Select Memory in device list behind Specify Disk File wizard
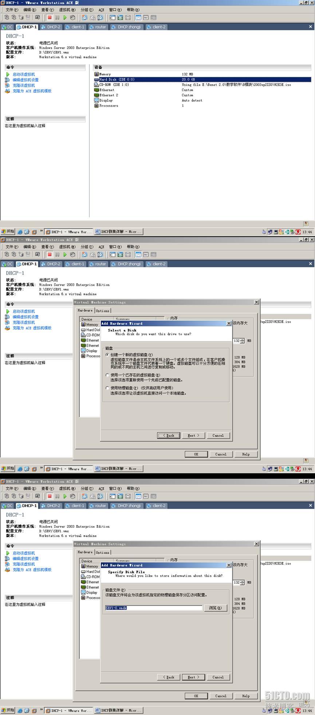Image resolution: width=315 pixels, height=715 pixels. 90,566
